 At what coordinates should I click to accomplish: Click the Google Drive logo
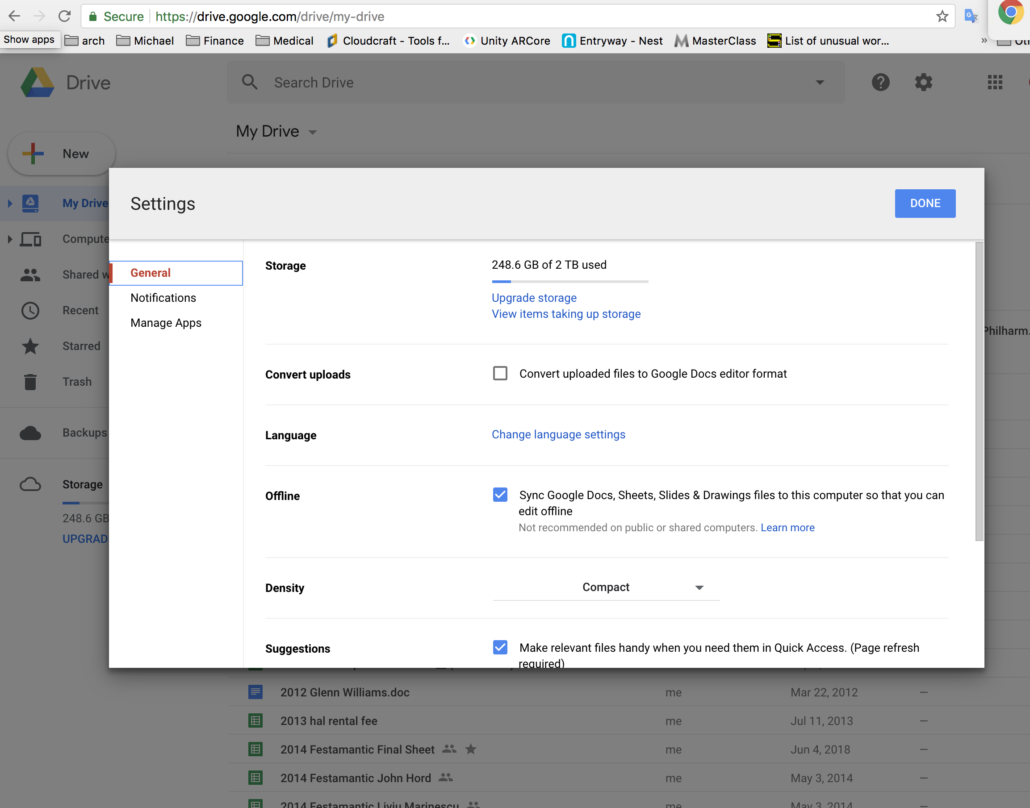tap(38, 82)
